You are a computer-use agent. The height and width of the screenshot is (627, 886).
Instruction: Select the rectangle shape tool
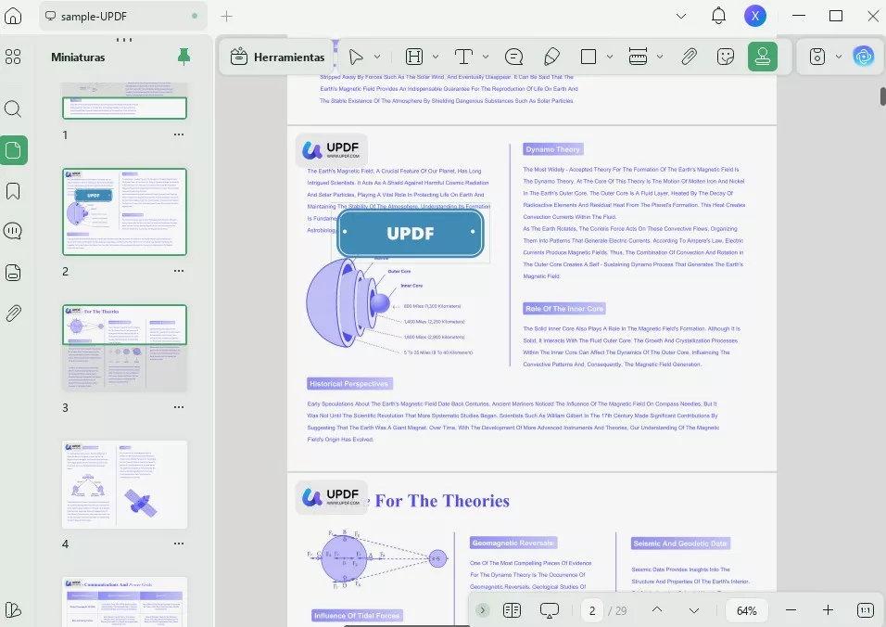coord(589,57)
